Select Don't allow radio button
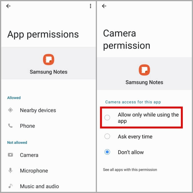This screenshot has height=193, width=193. (107, 152)
